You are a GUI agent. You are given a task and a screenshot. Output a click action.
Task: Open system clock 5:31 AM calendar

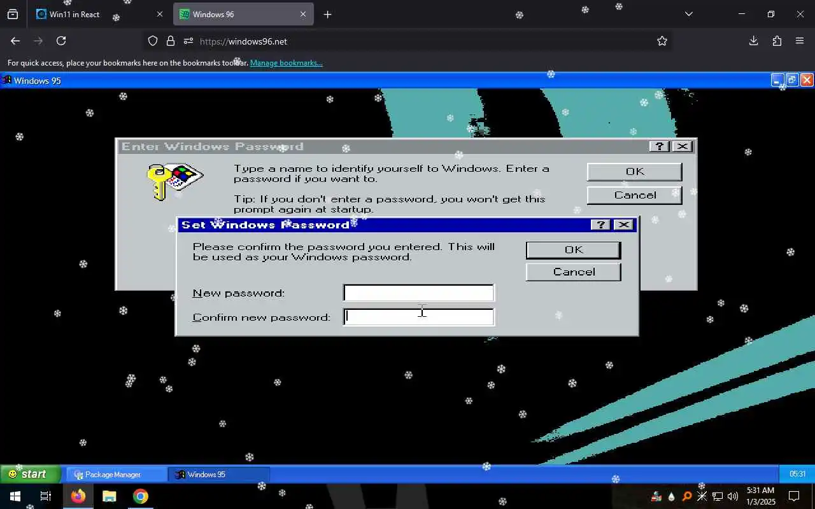760,496
